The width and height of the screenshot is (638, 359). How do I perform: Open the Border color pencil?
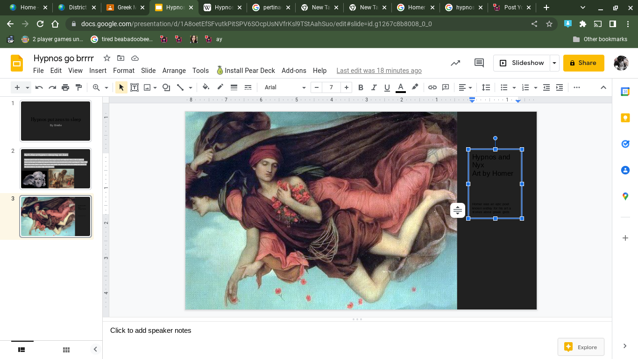[x=220, y=87]
